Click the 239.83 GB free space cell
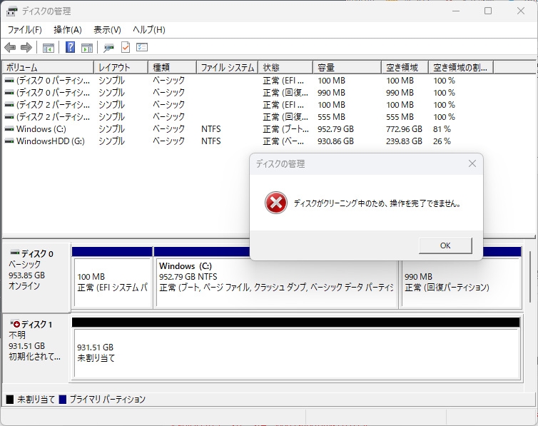This screenshot has width=538, height=426. click(404, 141)
